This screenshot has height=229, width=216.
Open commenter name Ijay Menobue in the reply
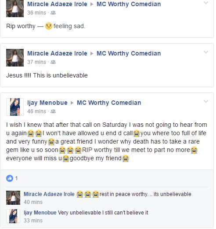[x=40, y=213]
